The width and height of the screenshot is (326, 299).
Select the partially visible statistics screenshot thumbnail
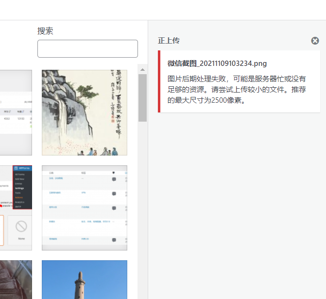pos(16,112)
